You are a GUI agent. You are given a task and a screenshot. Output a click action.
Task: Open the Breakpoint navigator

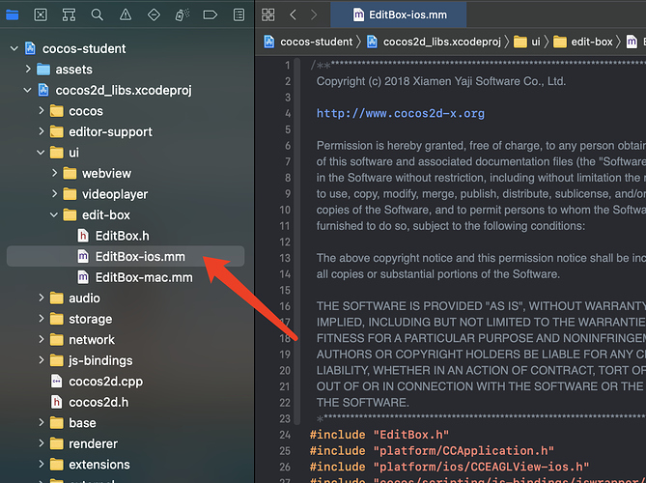[211, 15]
